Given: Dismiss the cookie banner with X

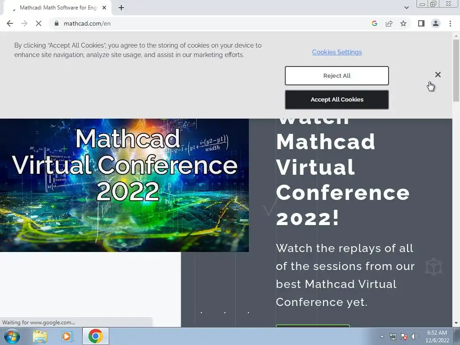Looking at the screenshot, I should point(438,75).
